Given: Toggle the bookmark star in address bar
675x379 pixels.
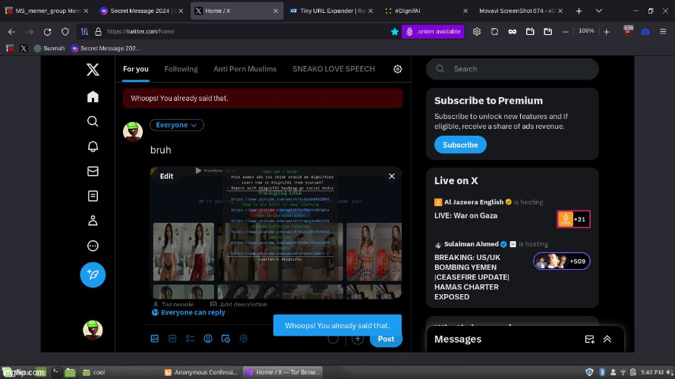Looking at the screenshot, I should (x=394, y=32).
